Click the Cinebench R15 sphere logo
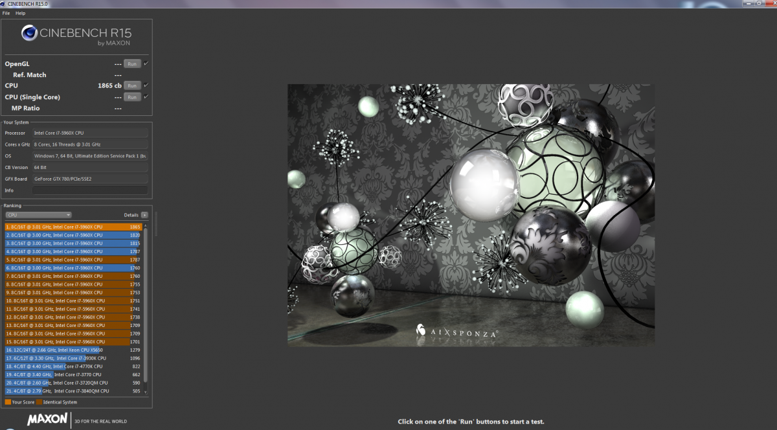 pyautogui.click(x=30, y=33)
